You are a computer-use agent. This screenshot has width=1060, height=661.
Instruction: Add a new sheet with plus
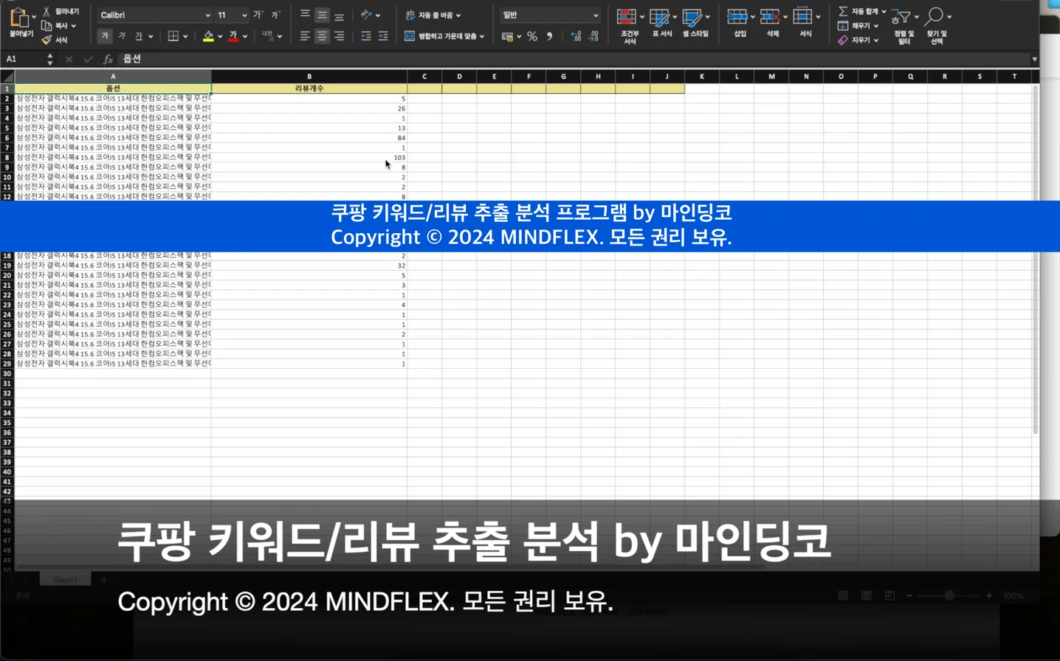point(104,580)
